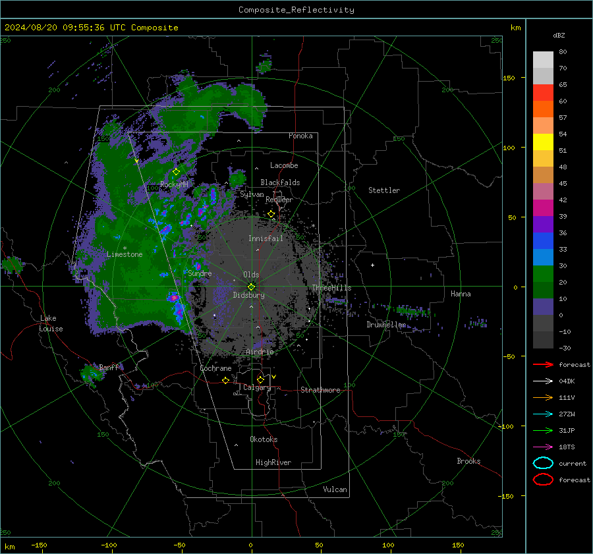Click the asterisk marker above Limestone label
The image size is (593, 554).
pos(125,248)
